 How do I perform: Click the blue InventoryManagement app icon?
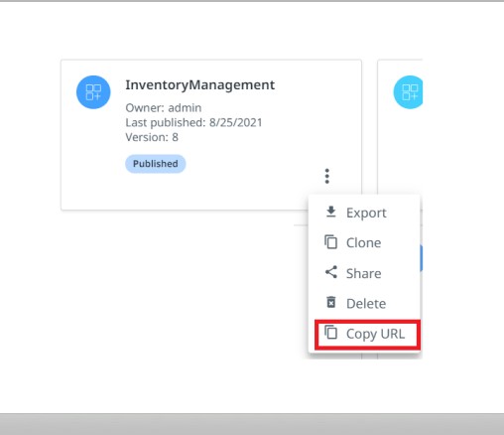coord(93,92)
